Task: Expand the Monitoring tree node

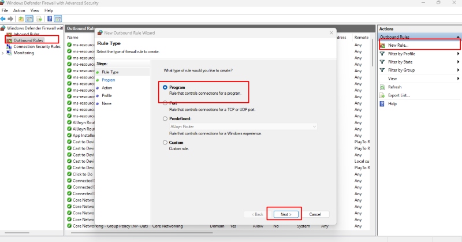Action: pos(3,53)
